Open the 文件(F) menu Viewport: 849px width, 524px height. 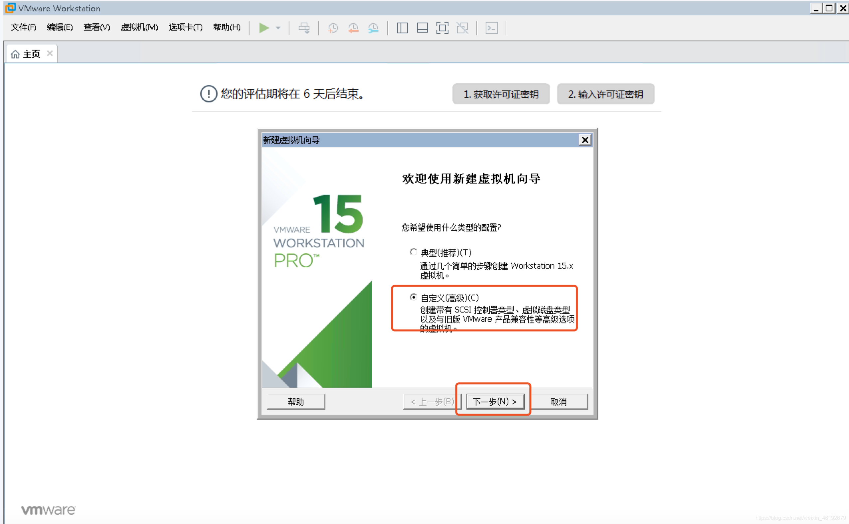[x=24, y=27]
